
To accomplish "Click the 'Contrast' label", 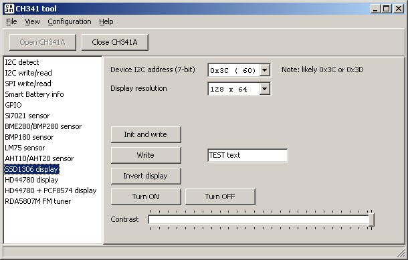I will pos(124,219).
